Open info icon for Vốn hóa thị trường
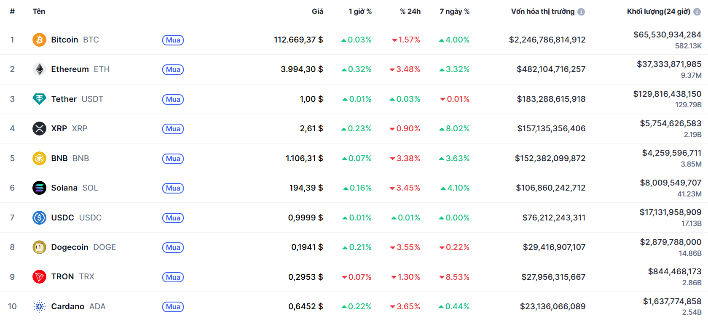The width and height of the screenshot is (708, 321). pos(581,12)
